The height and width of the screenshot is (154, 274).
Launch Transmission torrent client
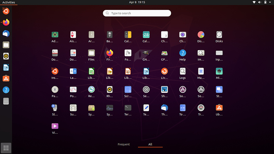pyautogui.click(x=201, y=108)
